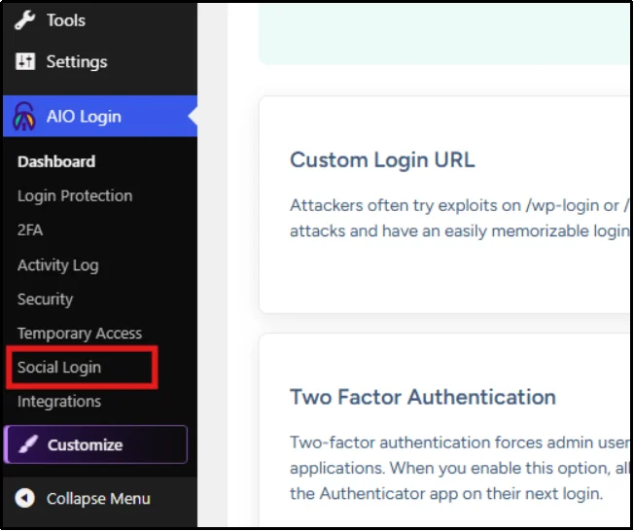Open the Integrations submenu item

tap(59, 402)
